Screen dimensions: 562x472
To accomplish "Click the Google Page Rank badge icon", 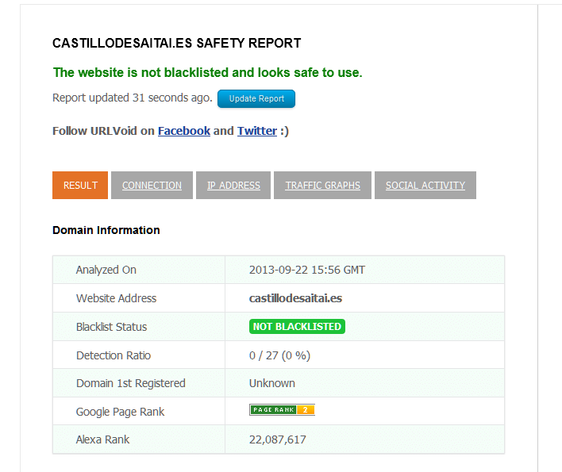I will tap(282, 409).
